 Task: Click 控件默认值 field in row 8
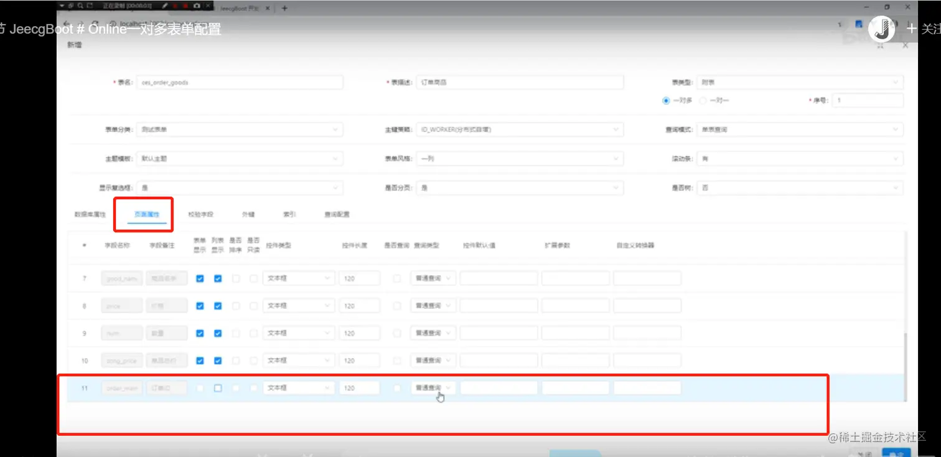click(x=499, y=306)
